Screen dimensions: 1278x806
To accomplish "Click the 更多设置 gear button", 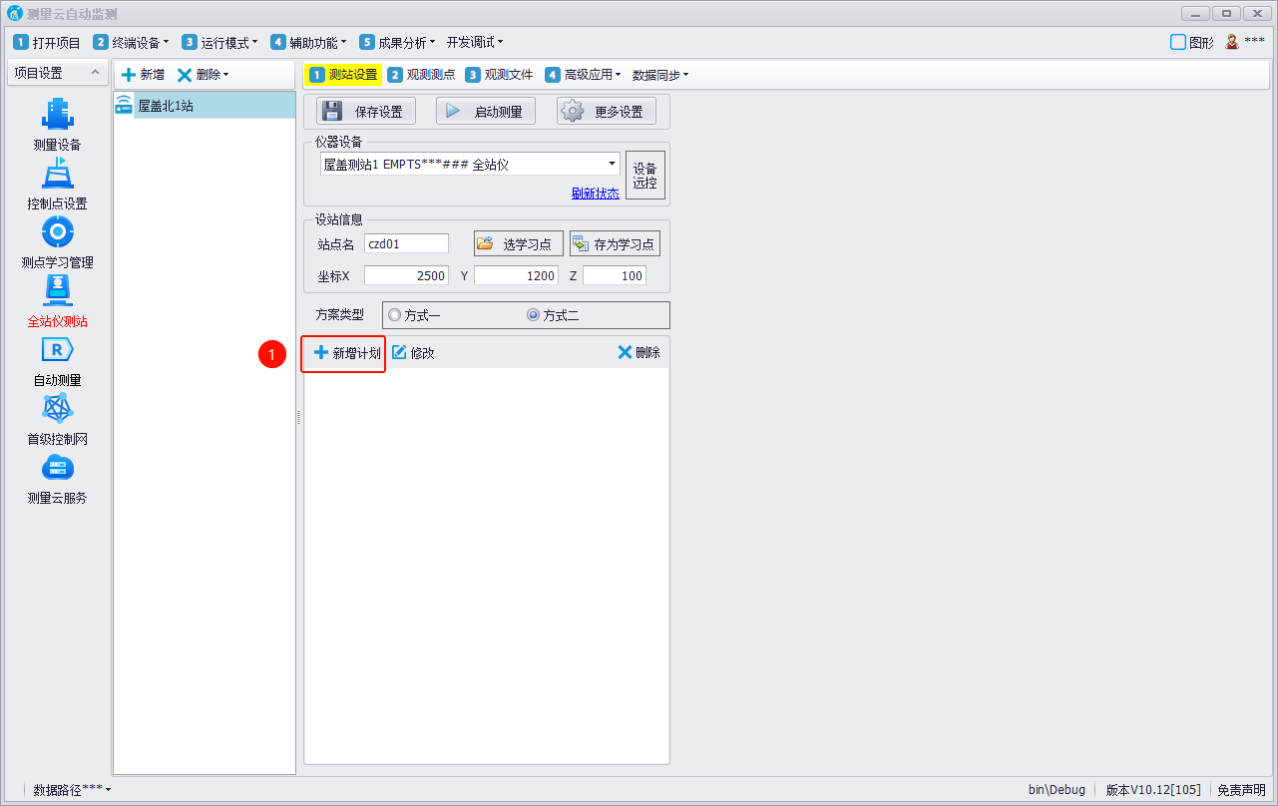I will point(607,112).
